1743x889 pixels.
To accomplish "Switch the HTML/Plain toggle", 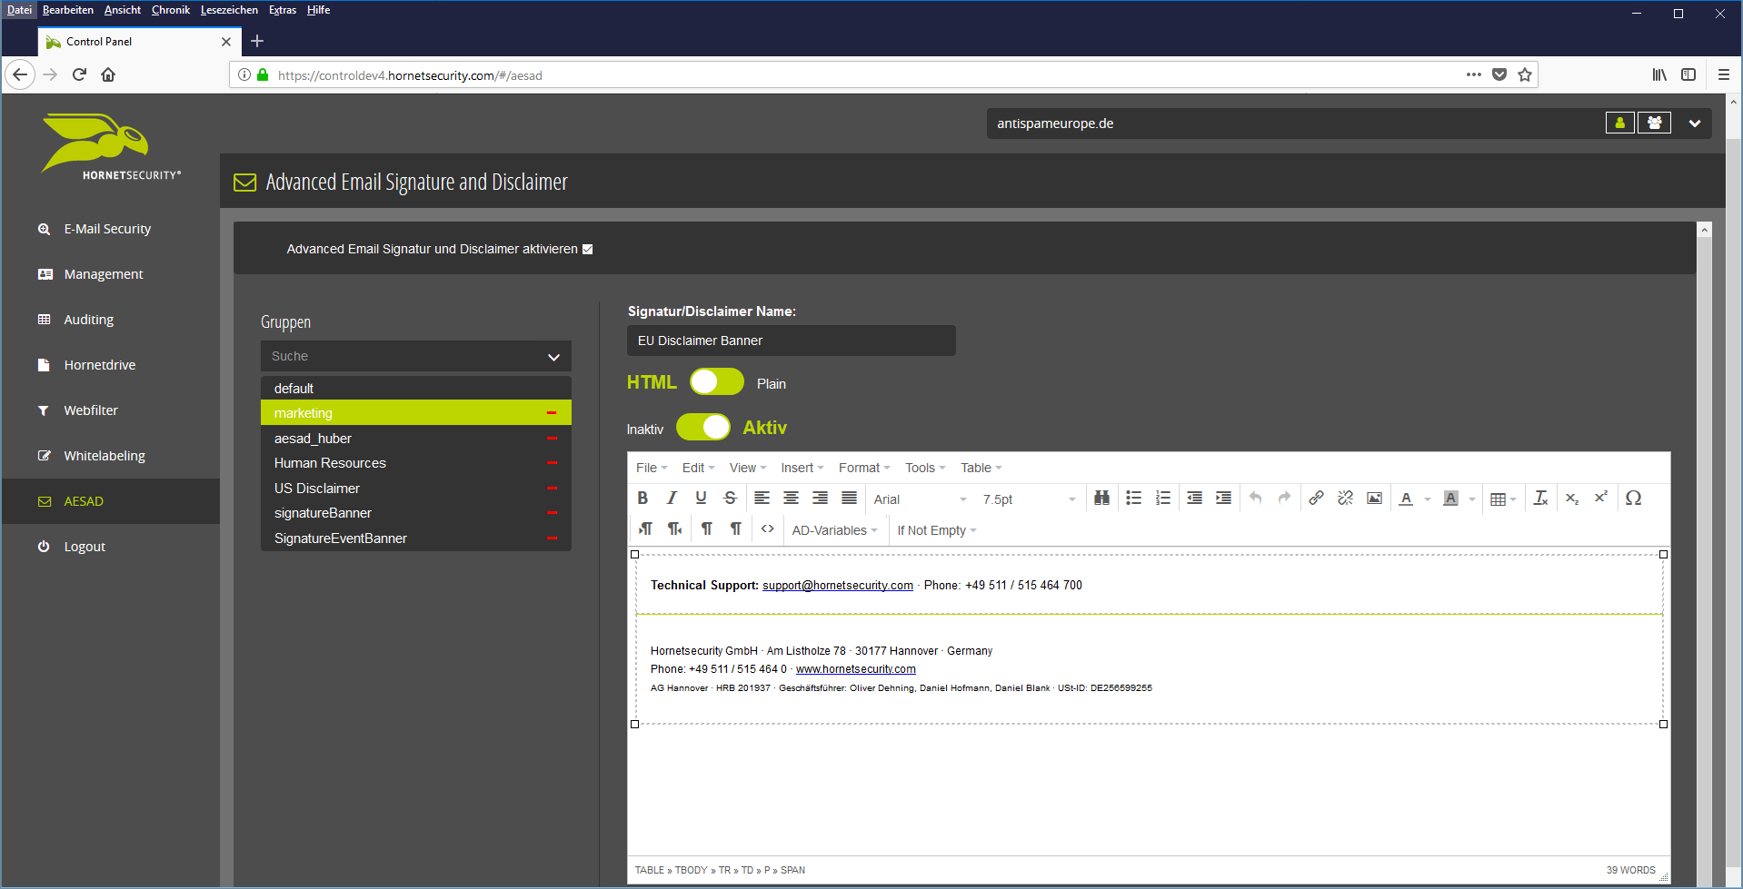I will click(x=717, y=382).
